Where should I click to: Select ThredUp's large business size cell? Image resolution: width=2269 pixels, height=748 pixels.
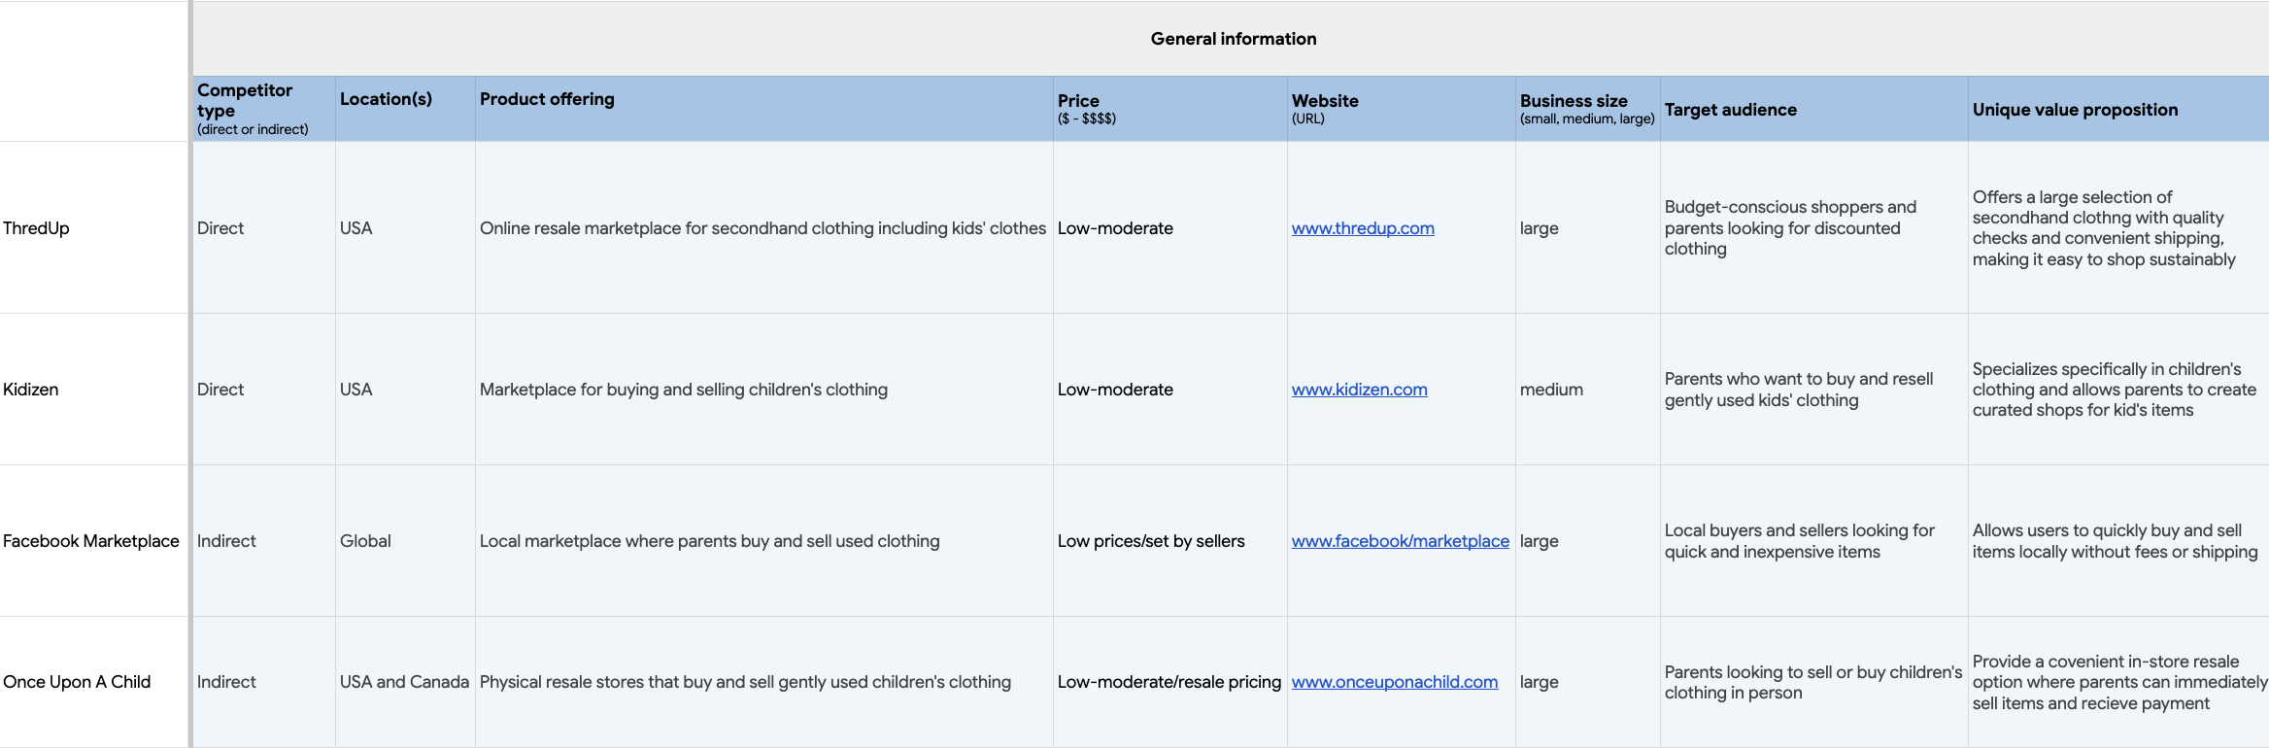click(1588, 228)
